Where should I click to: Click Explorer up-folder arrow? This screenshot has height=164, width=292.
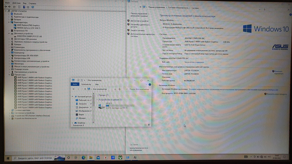click(85, 89)
